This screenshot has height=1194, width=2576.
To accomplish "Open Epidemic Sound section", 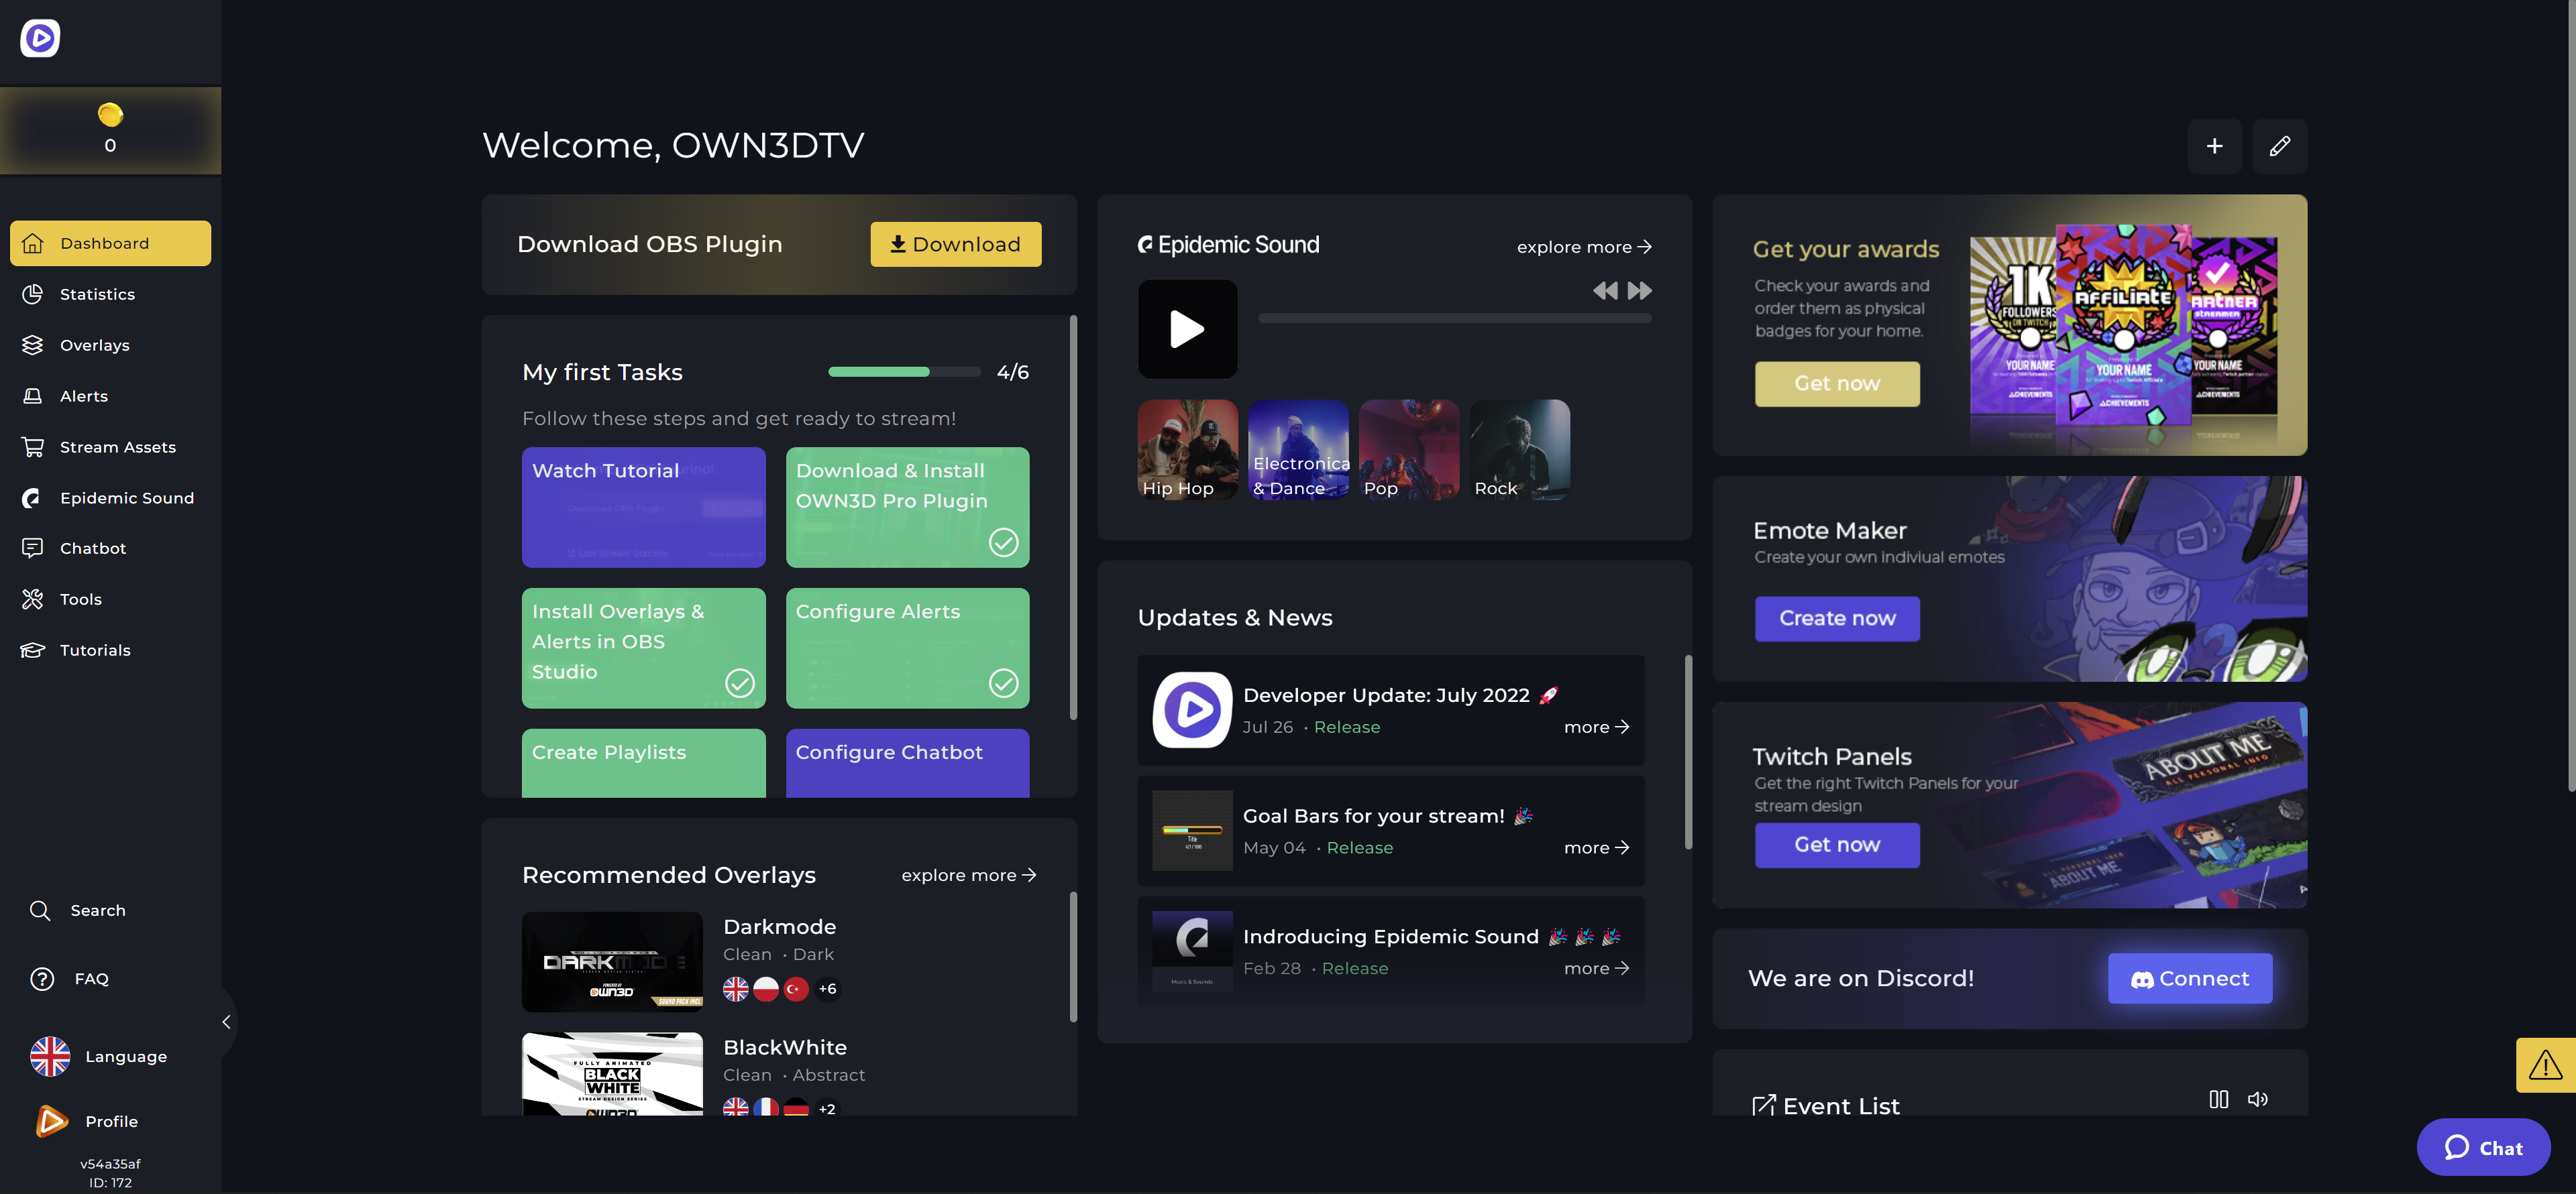I will (127, 497).
